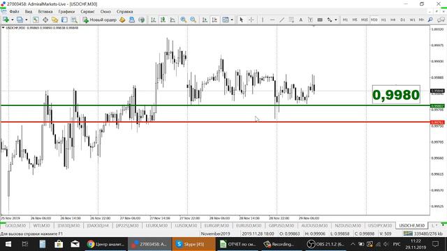This screenshot has width=447, height=251.
Task: Toggle the Chart Shift icon
Action: click(x=214, y=20)
